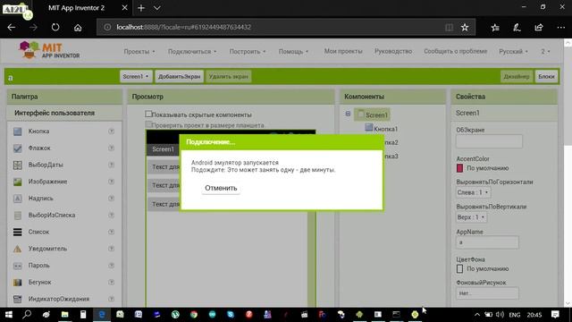Screen dimensions: 572x322
Task: Click the Уведомитель warning icon
Action: point(18,249)
